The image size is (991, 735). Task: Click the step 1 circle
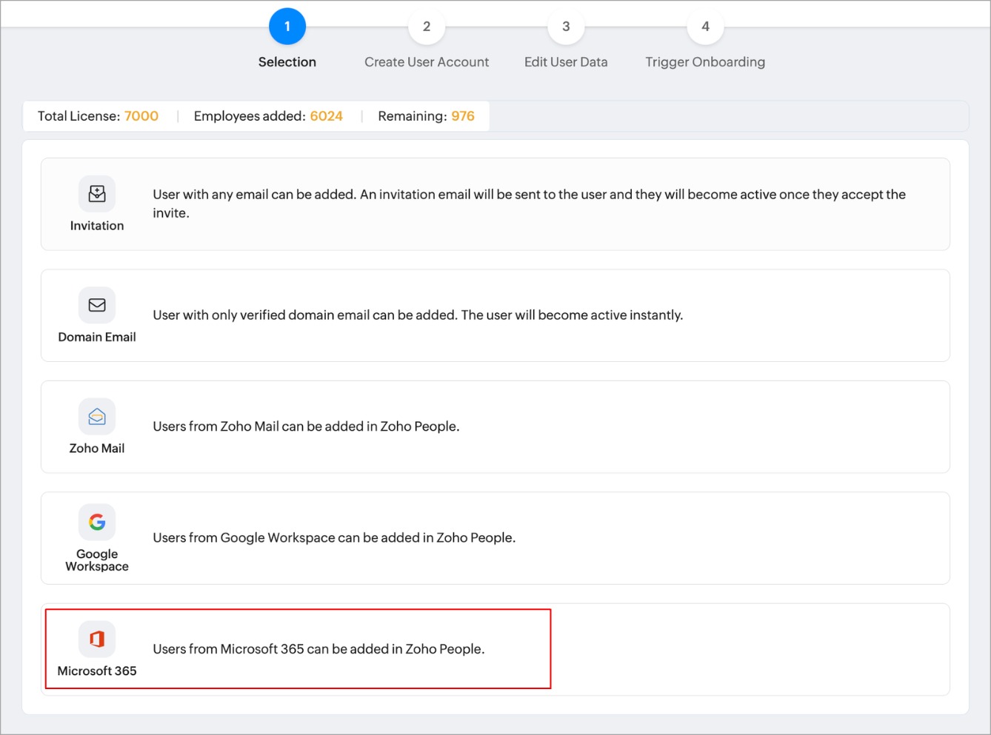pos(287,27)
